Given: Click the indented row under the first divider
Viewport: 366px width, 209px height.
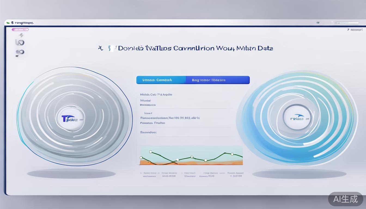Looking at the screenshot, I should 148,113.
